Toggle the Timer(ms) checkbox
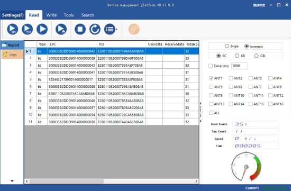 click(211, 66)
